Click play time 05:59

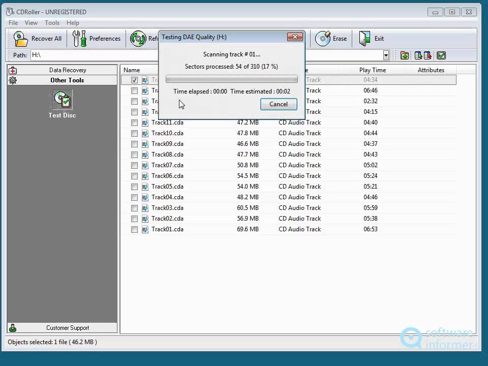(371, 208)
